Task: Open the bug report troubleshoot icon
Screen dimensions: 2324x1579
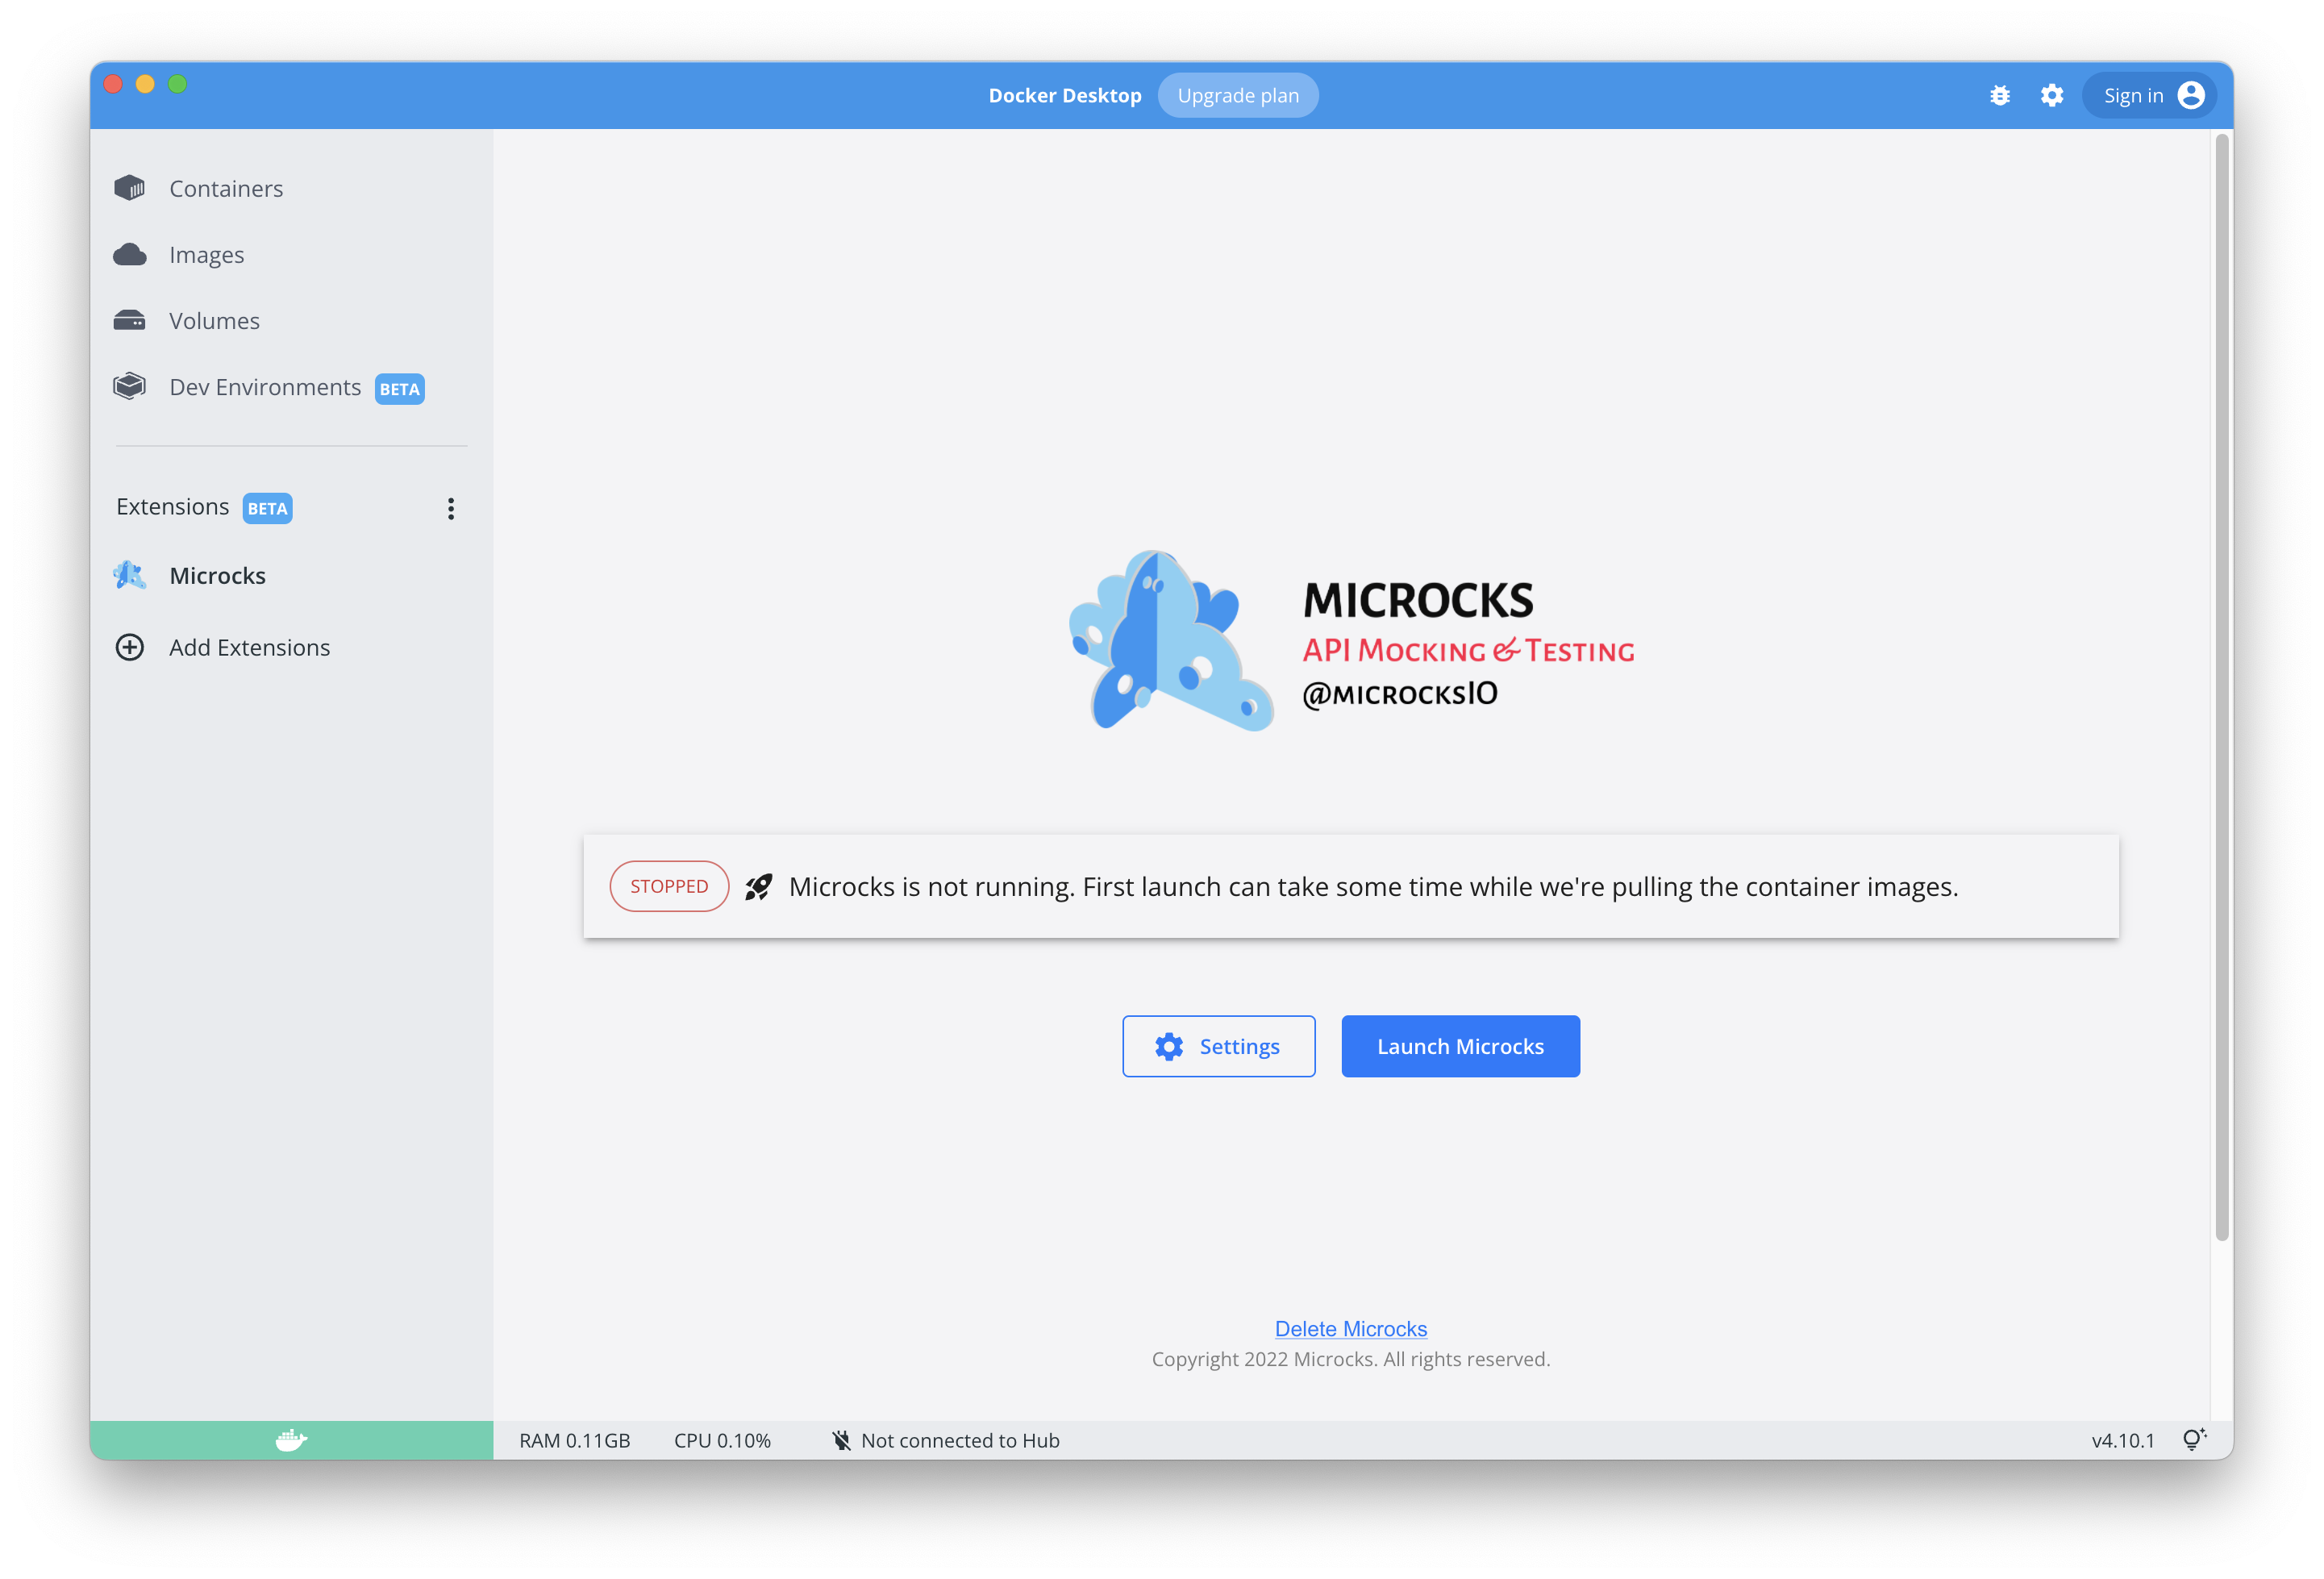Action: pos(1999,96)
